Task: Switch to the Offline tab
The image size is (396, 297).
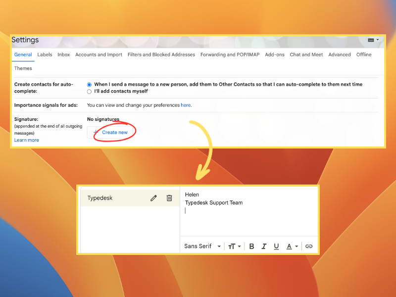Action: 364,54
